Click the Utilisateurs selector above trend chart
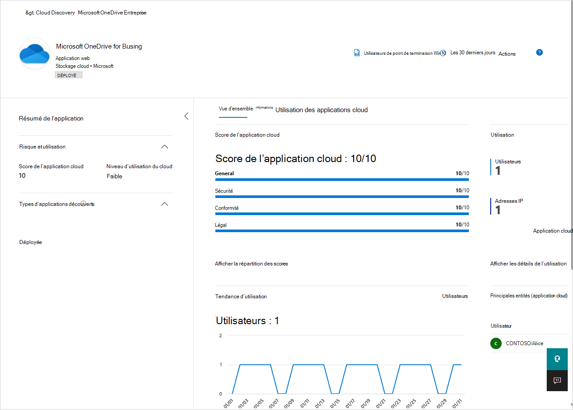This screenshot has height=410, width=573. click(x=455, y=296)
